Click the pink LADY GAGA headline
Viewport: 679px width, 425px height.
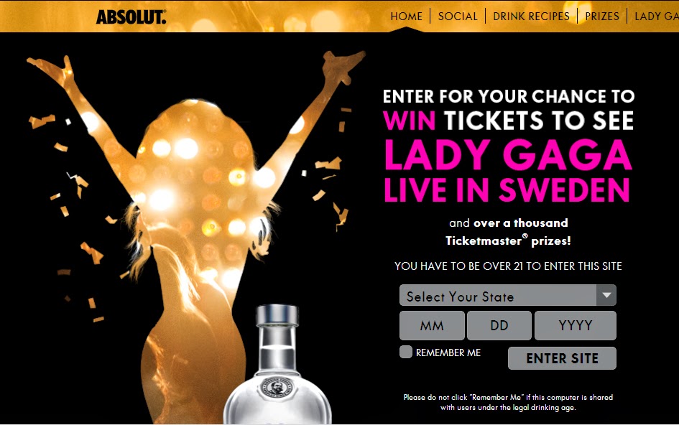(508, 155)
